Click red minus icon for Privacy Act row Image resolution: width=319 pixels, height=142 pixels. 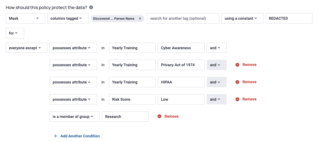pos(237,65)
